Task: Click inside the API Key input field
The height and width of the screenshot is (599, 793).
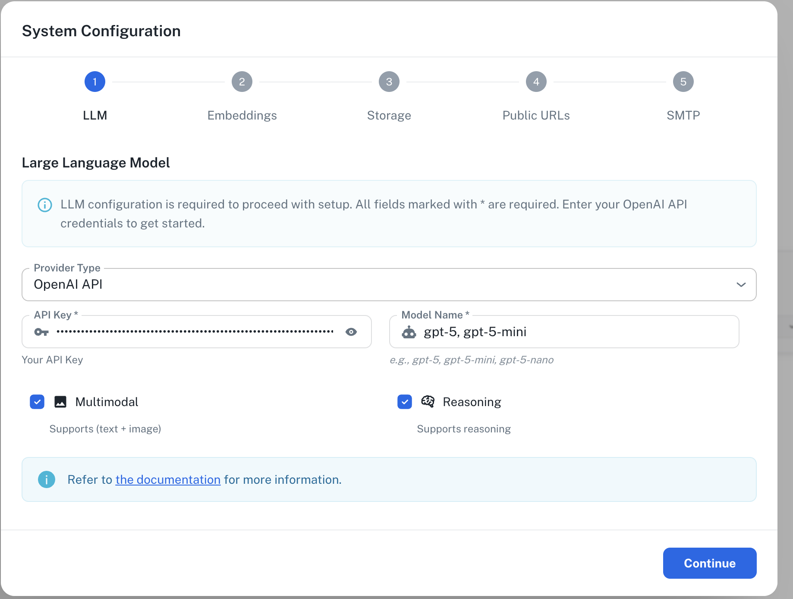Action: tap(194, 332)
